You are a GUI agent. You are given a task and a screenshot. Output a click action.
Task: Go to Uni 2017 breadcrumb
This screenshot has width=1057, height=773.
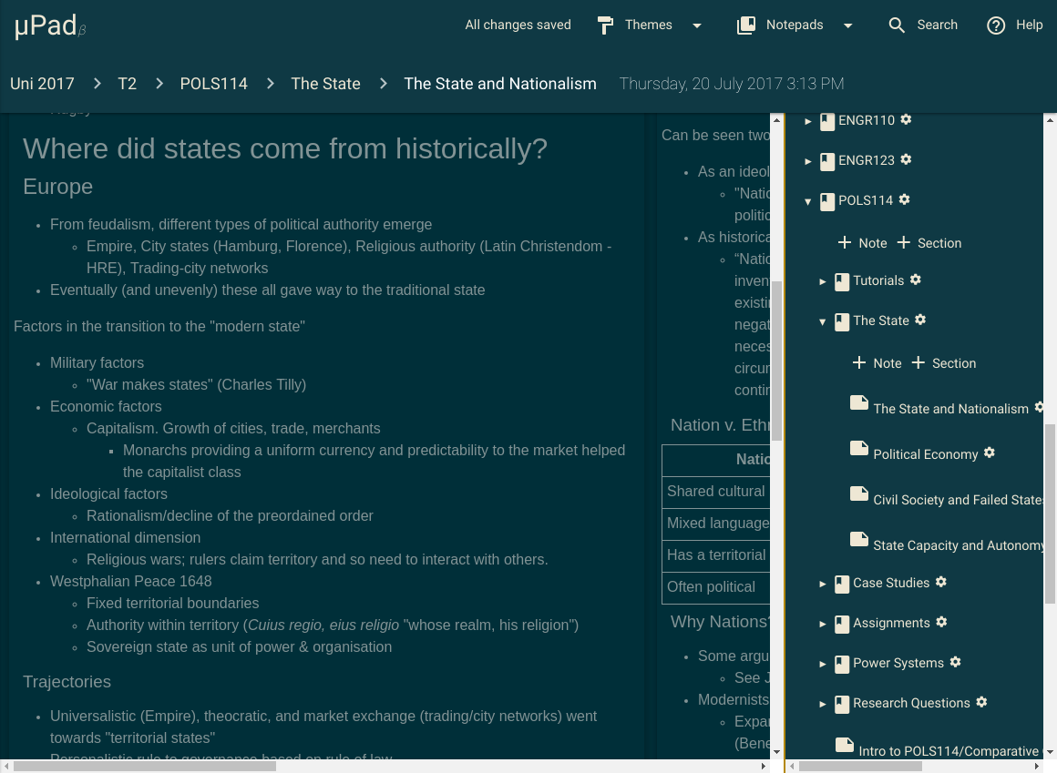click(42, 84)
